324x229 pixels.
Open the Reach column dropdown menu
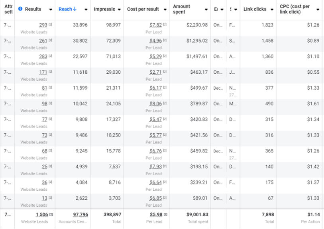85,9
